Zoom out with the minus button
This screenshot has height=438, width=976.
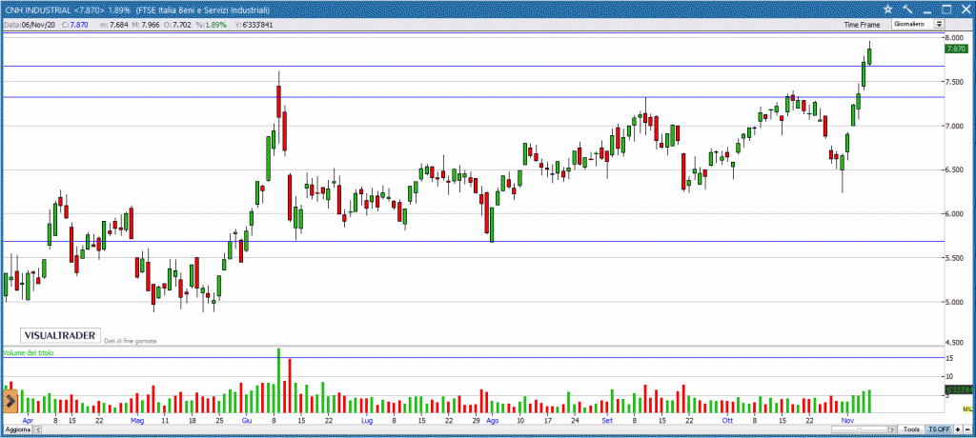tap(966, 430)
